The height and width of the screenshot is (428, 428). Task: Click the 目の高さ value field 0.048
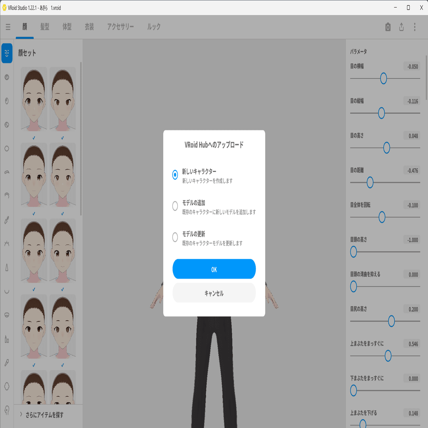coord(412,136)
